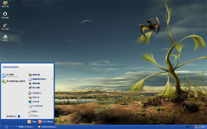Open the Run dialog entry
This screenshot has width=207, height=129.
tap(34, 116)
